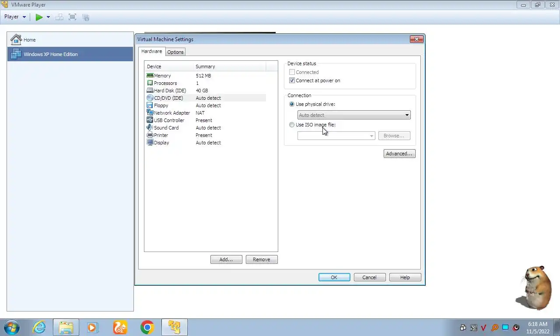Screen dimensions: 560x336
Task: Open the play button dropdown arrow
Action: (x=48, y=17)
